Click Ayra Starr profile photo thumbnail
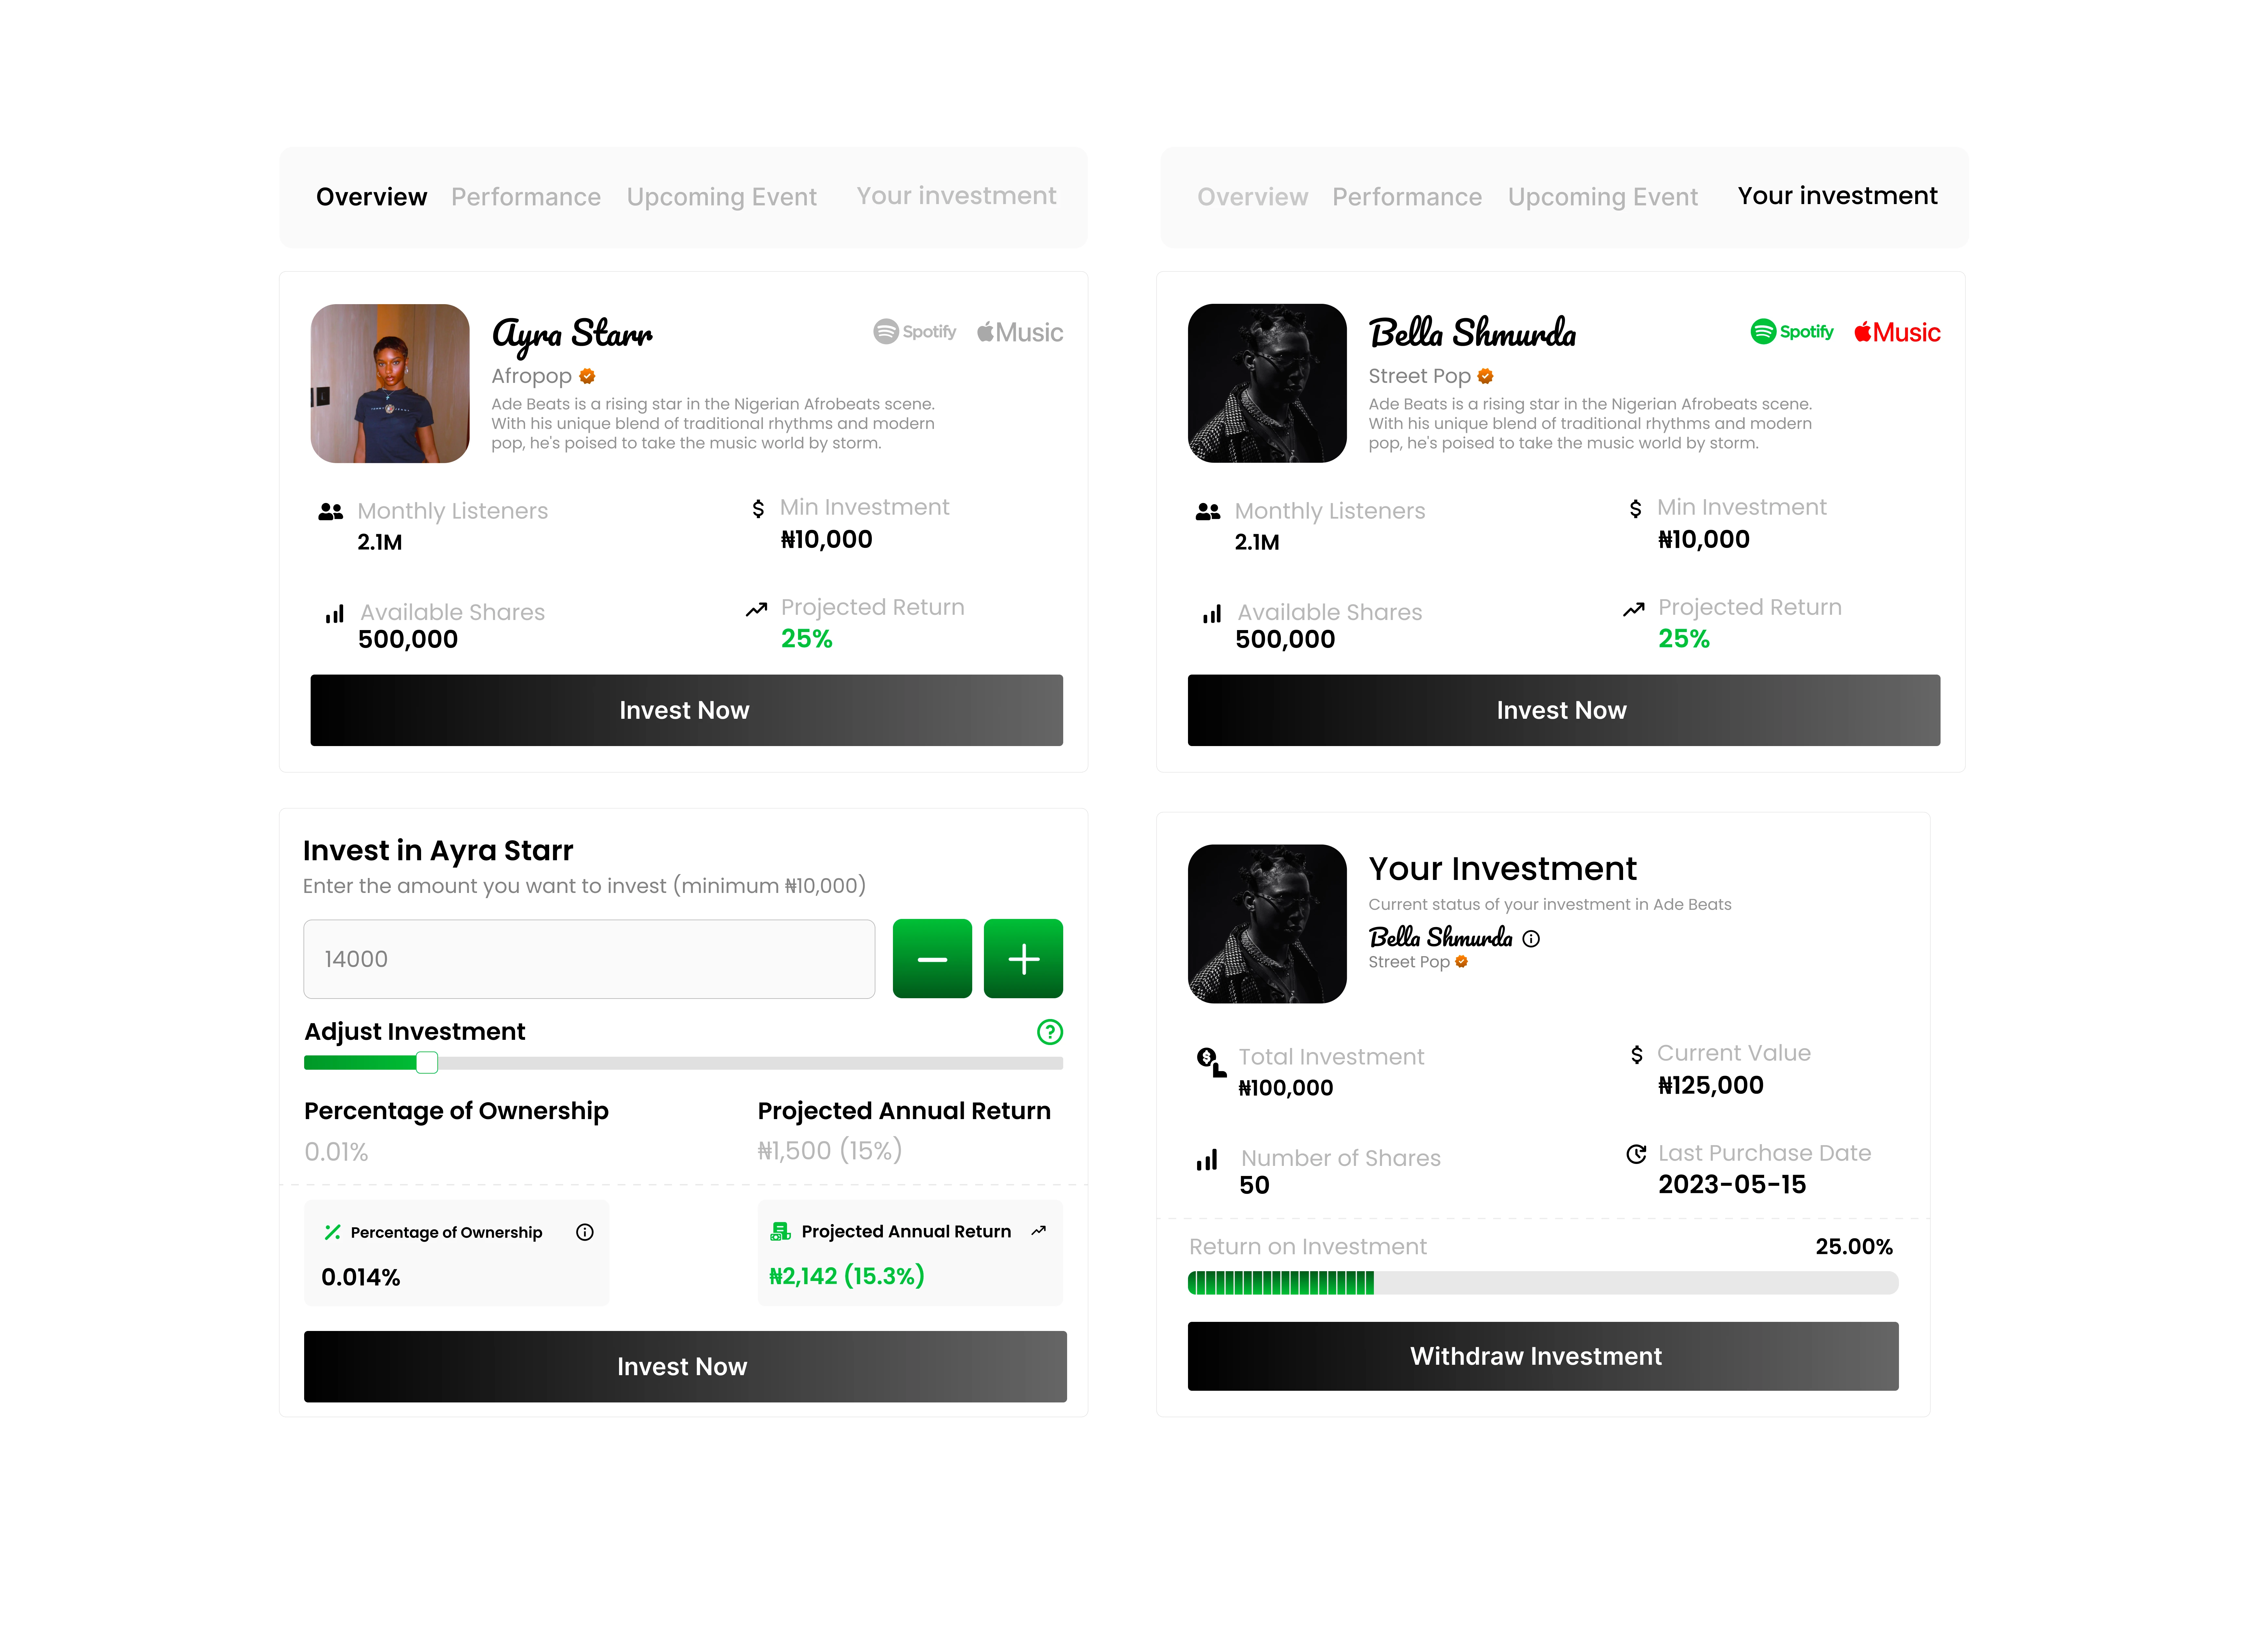Screen dimensions: 2246x1652 390,383
